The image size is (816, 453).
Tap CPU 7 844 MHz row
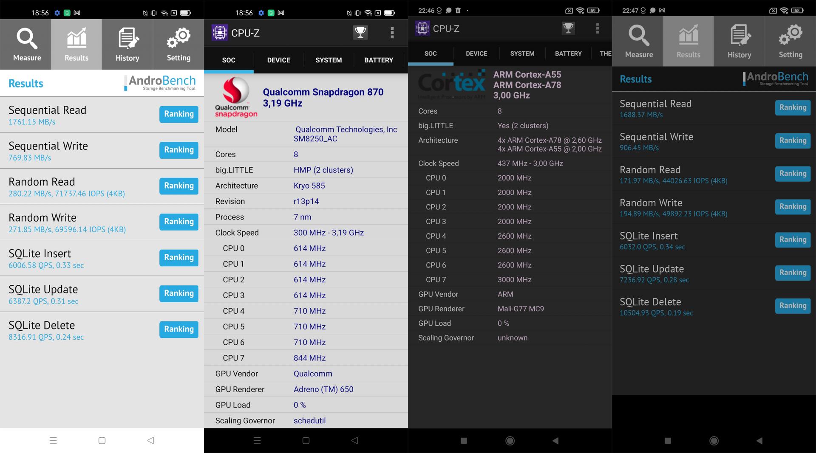coord(306,358)
